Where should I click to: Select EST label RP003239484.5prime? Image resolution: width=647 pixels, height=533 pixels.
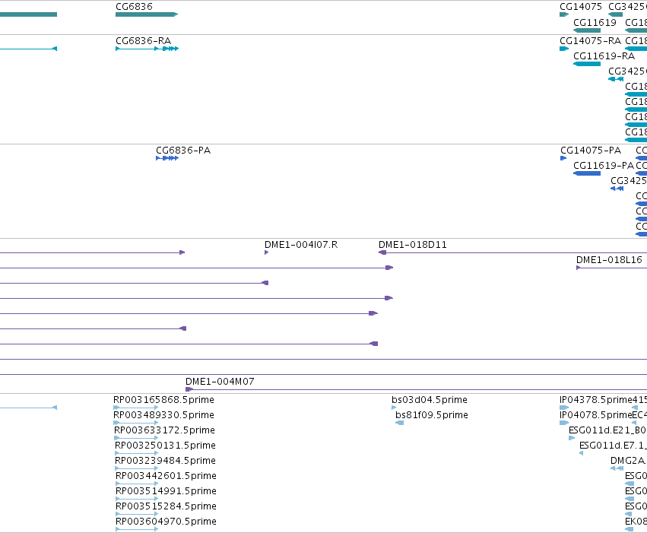[165, 461]
